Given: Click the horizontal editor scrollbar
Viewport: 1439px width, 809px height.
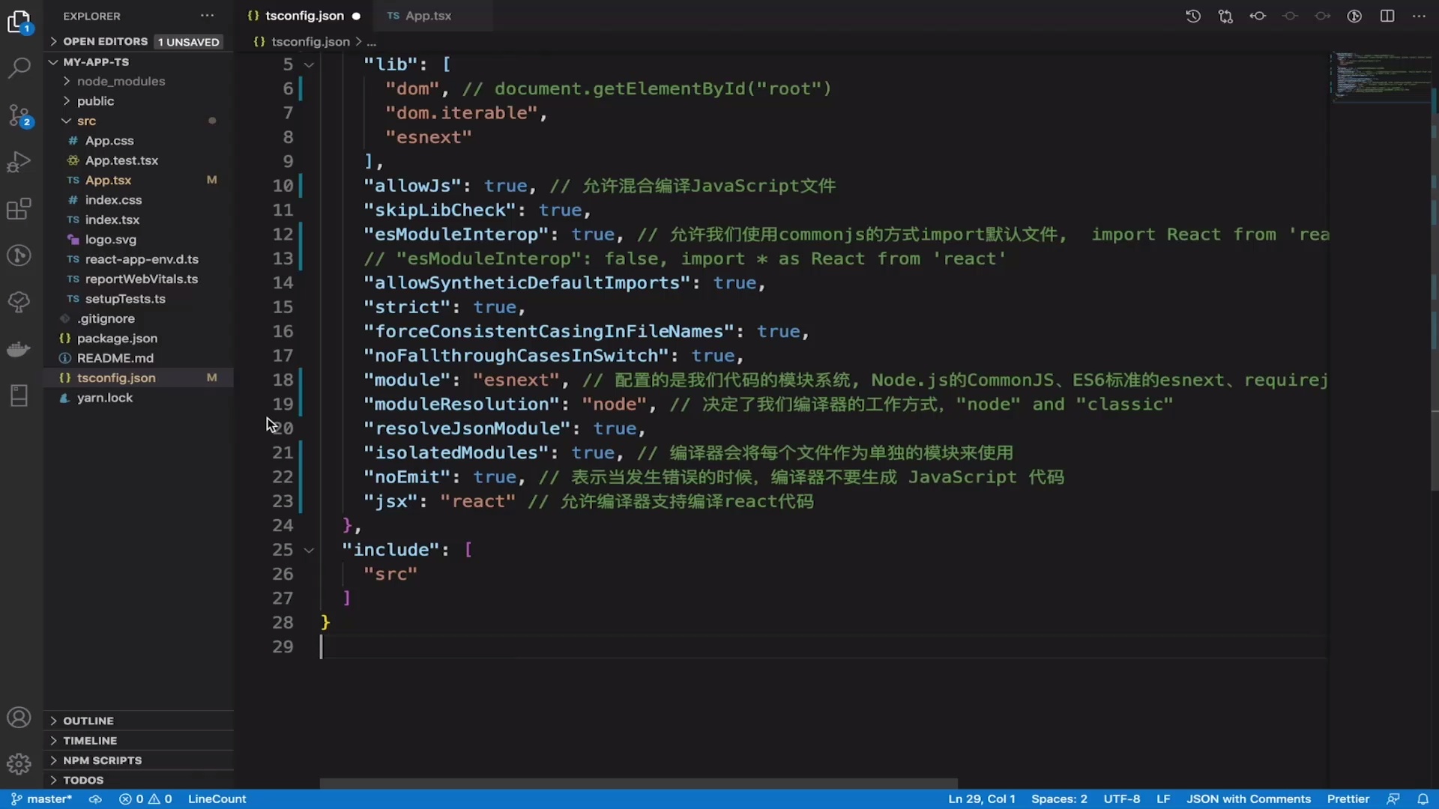Looking at the screenshot, I should [x=639, y=784].
